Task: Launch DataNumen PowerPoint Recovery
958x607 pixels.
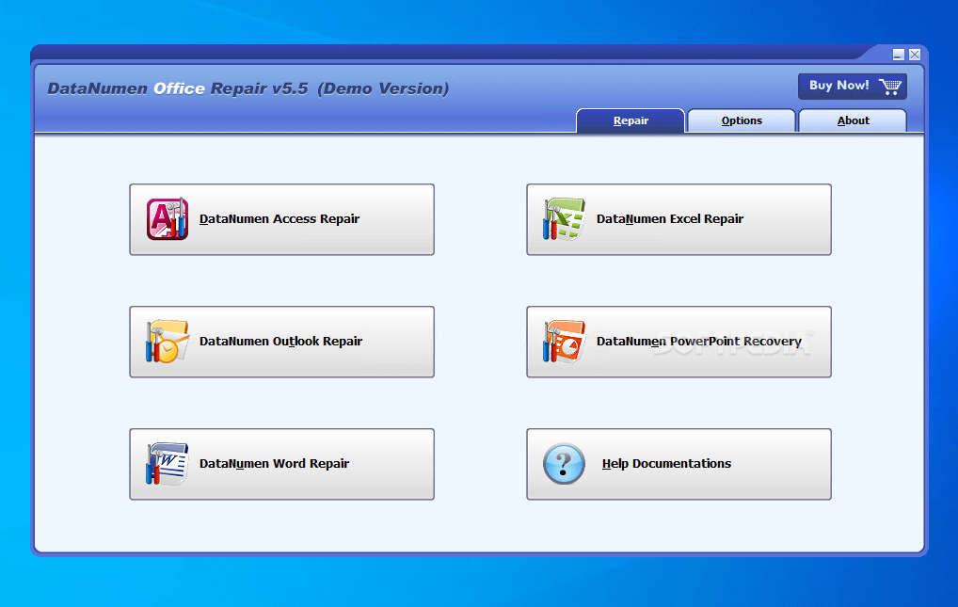Action: pos(679,342)
